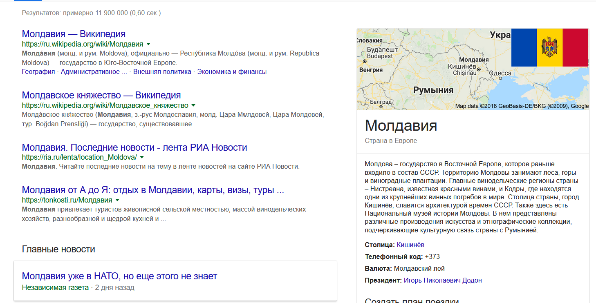Click the 'Валюта:' label
The width and height of the screenshot is (596, 303).
pos(379,269)
